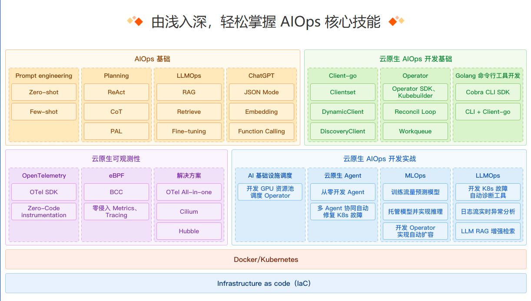Click the Fine-tuning box
Viewport: 531px width, 301px height.
coord(189,131)
